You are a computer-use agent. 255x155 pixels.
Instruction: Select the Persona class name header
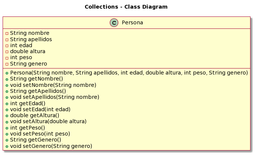132,23
